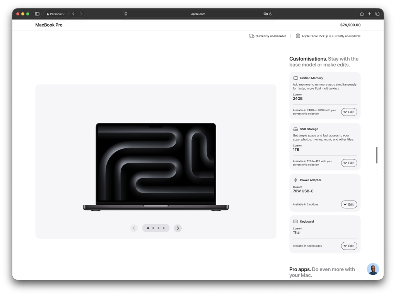The image size is (396, 296).
Task: Click the apple.com address field
Action: click(x=198, y=14)
